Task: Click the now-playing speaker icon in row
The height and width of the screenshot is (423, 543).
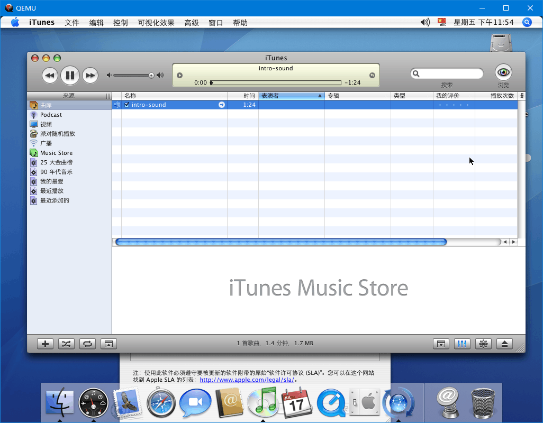Action: [x=117, y=105]
